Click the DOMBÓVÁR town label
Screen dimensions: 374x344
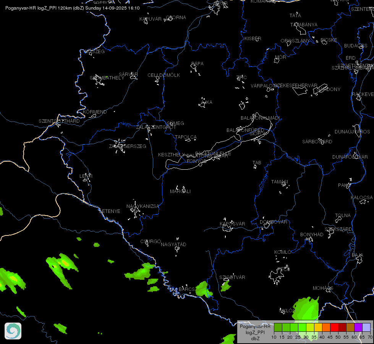click(274, 222)
